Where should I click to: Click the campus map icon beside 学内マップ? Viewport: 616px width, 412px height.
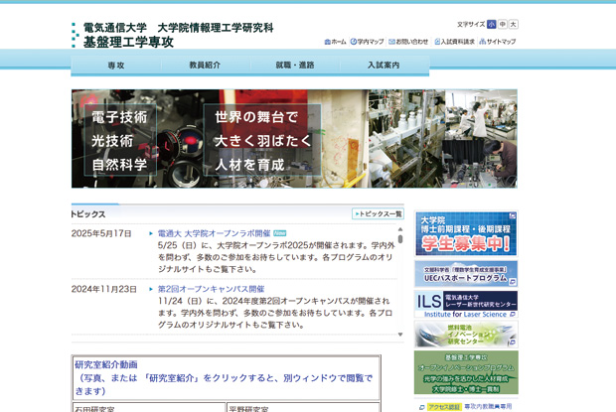pos(354,42)
